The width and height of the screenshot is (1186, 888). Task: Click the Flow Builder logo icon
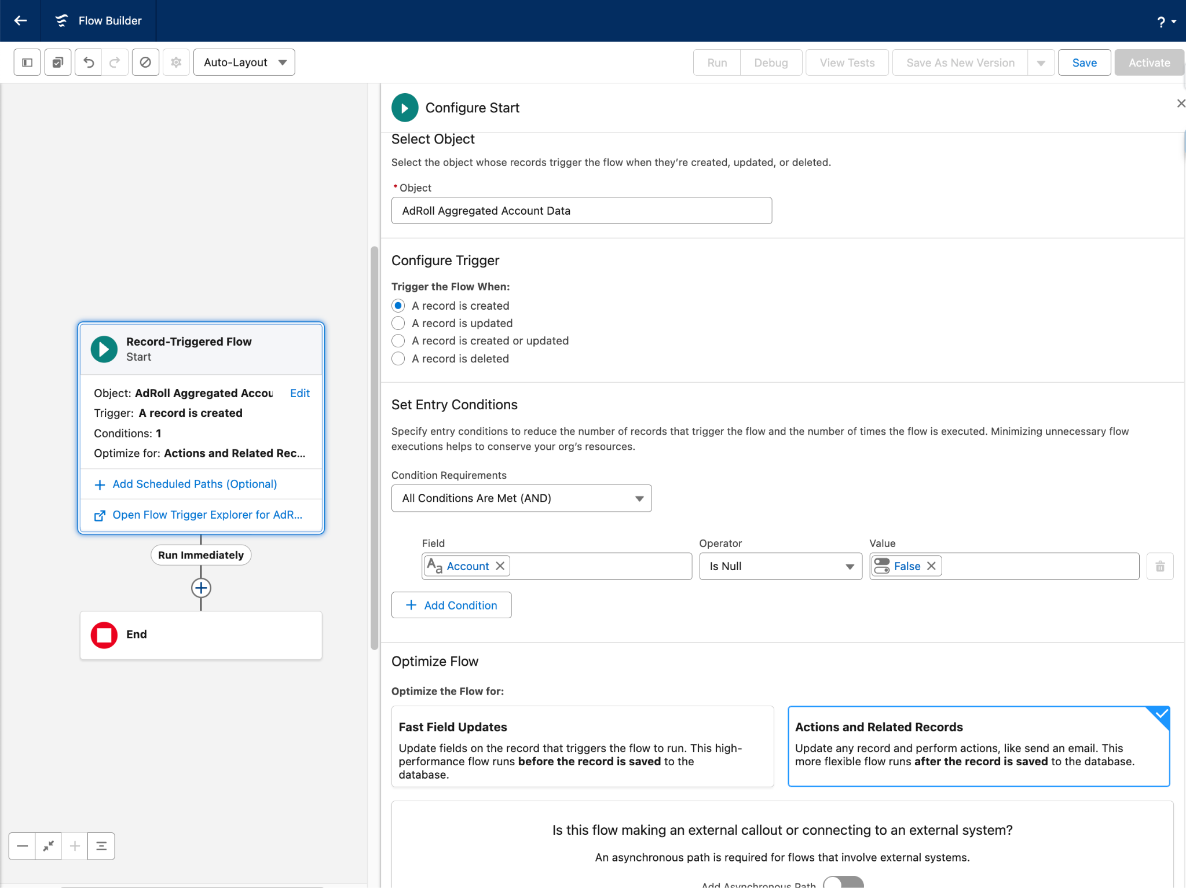click(x=61, y=21)
